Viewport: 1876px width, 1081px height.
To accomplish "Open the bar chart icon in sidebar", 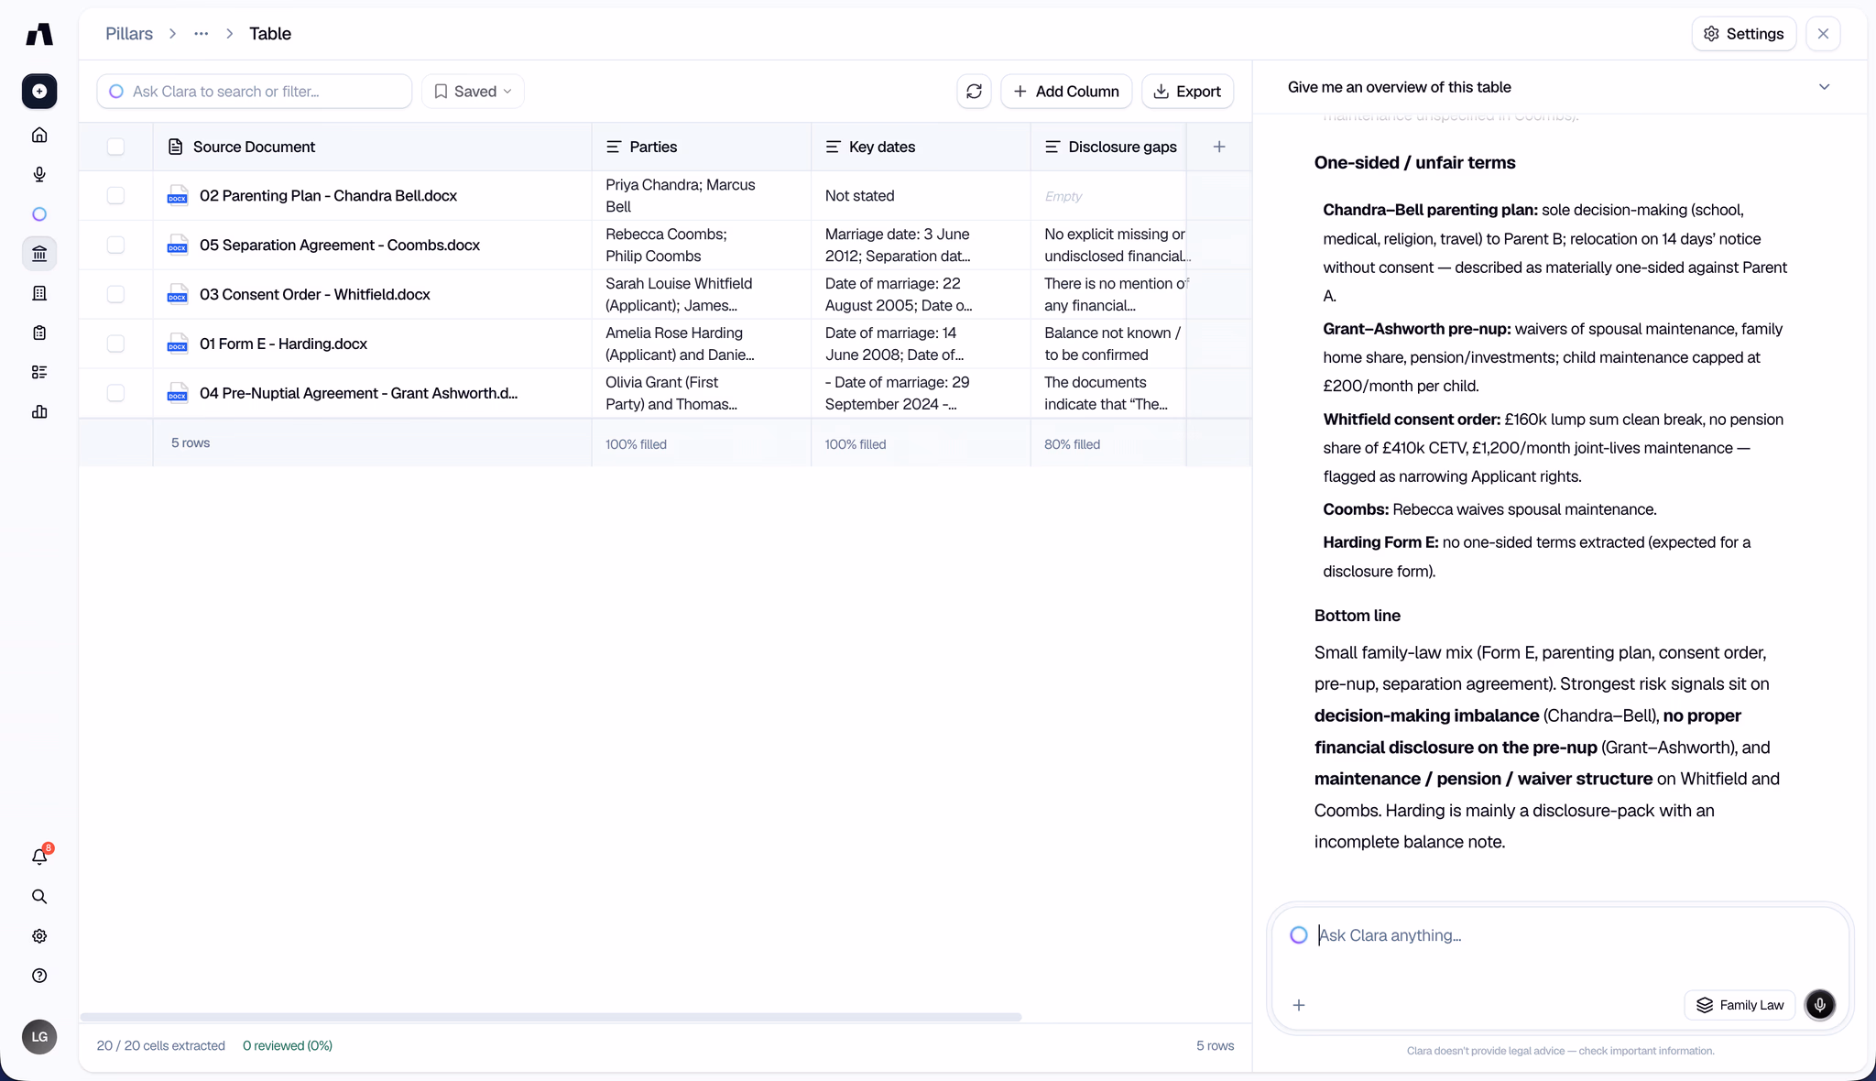I will point(39,411).
